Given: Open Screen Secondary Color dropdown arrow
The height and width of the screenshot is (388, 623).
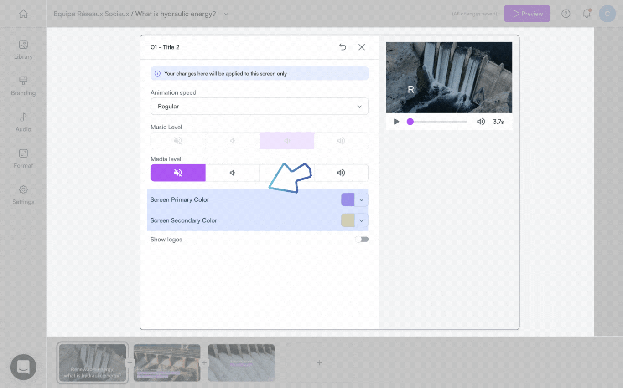Looking at the screenshot, I should [x=361, y=220].
